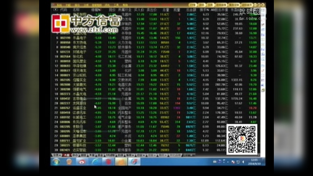This screenshot has width=313, height=176.
Task: Open the 资讯 menu
Action: (x=107, y=5)
